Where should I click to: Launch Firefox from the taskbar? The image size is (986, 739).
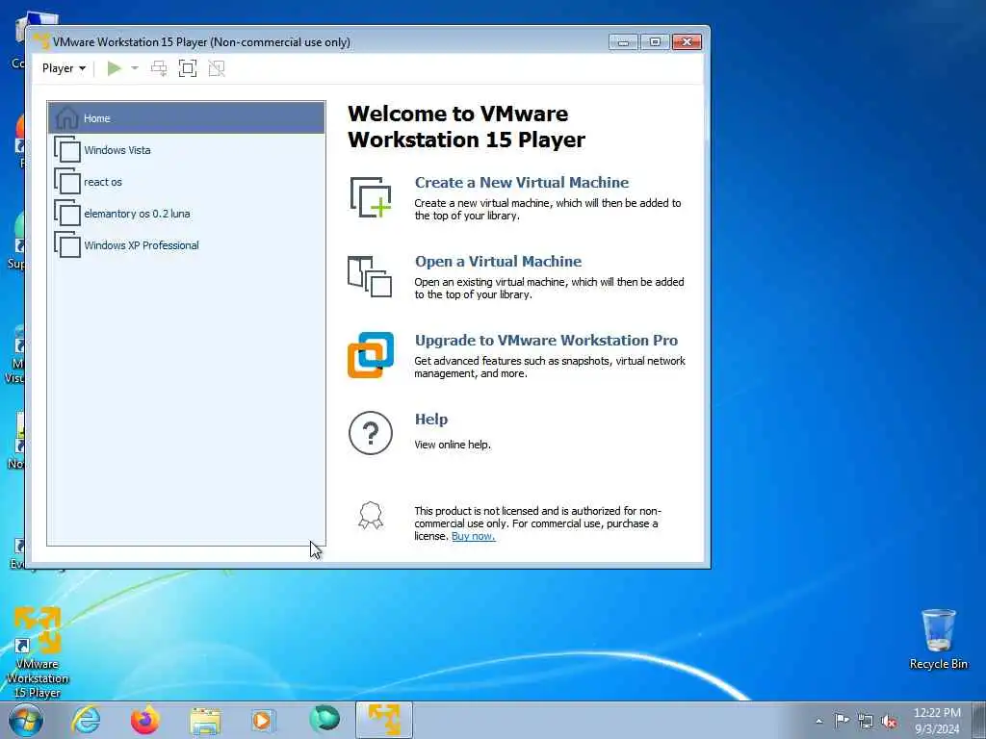coord(144,720)
